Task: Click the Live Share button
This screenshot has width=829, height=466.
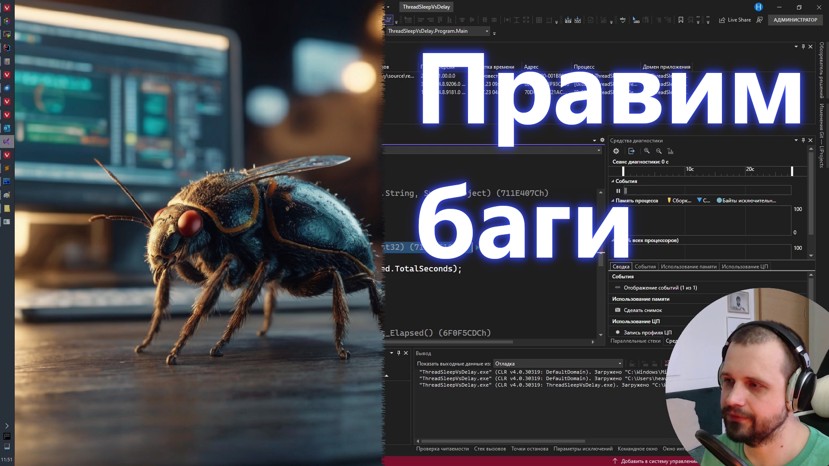Action: pos(734,20)
